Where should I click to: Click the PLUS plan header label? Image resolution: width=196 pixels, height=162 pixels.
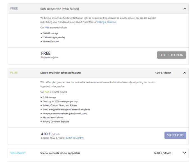click(x=14, y=73)
